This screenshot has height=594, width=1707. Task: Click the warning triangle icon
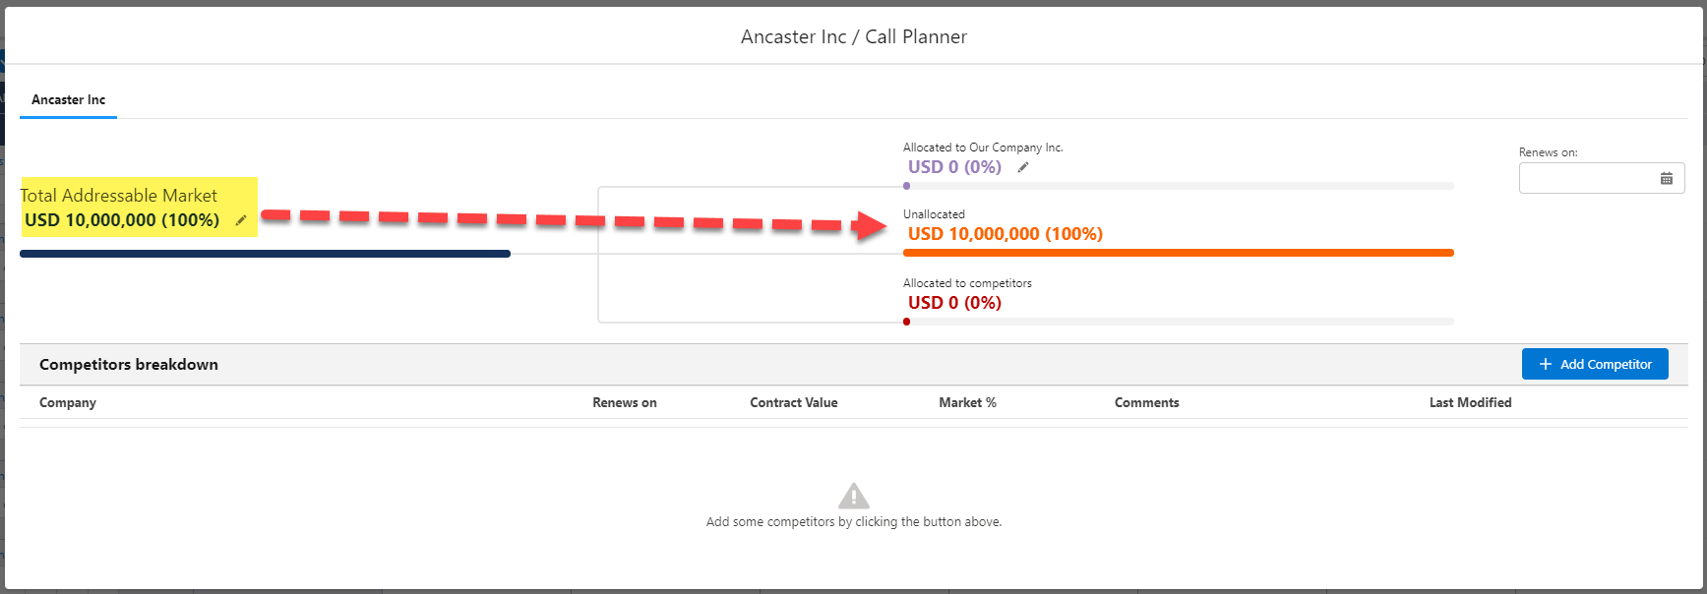tap(854, 496)
